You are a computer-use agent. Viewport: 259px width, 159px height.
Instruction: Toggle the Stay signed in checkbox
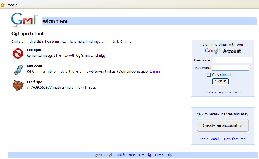[209, 75]
